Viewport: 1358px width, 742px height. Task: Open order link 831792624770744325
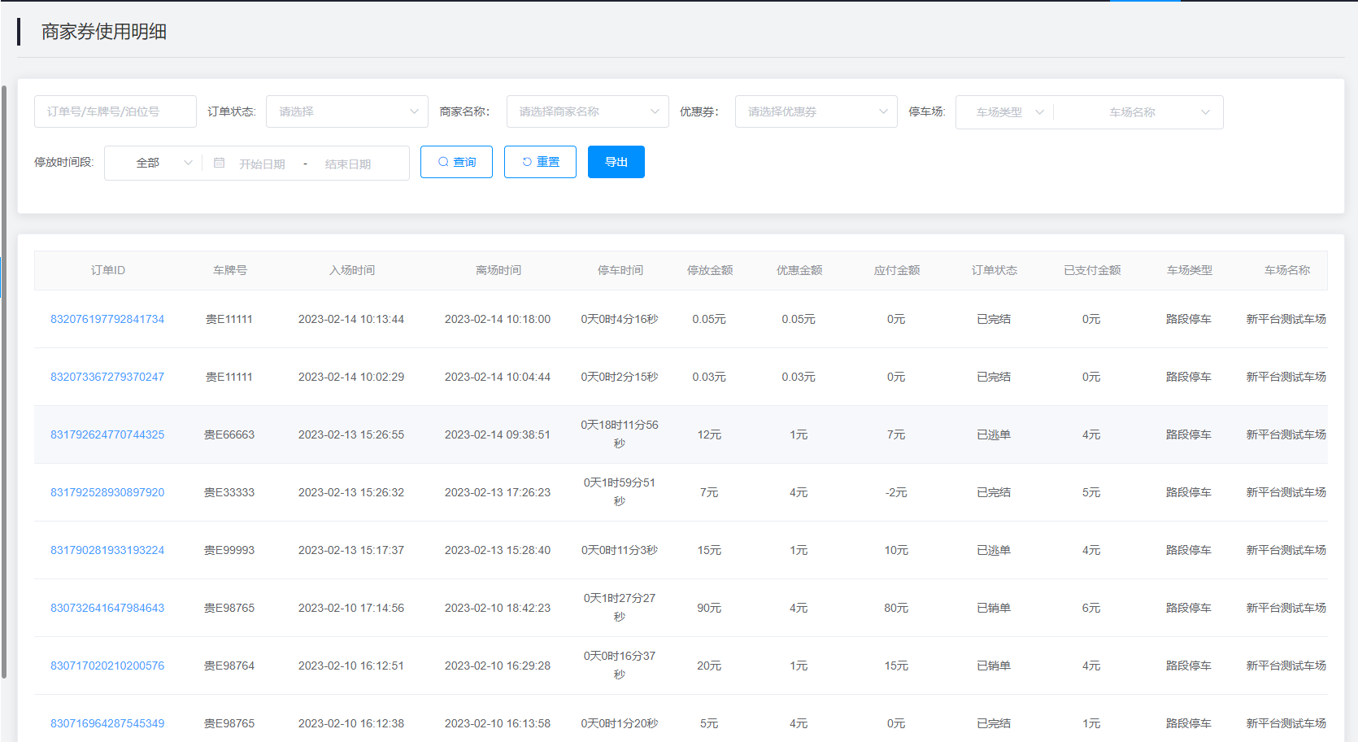point(107,434)
